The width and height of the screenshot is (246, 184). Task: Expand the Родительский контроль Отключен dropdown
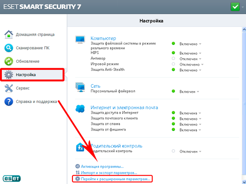point(200,151)
